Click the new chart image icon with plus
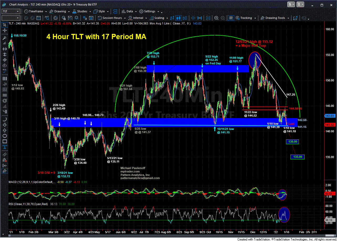 (x=295, y=18)
